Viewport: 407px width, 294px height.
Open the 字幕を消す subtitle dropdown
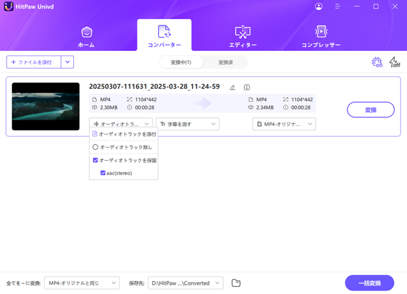point(187,124)
